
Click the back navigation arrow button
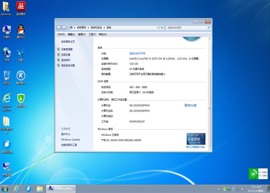tap(59, 28)
